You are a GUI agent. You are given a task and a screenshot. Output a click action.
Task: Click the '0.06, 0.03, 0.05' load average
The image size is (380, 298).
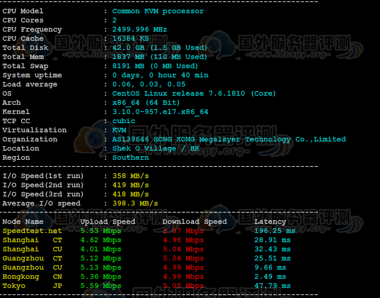pos(149,84)
